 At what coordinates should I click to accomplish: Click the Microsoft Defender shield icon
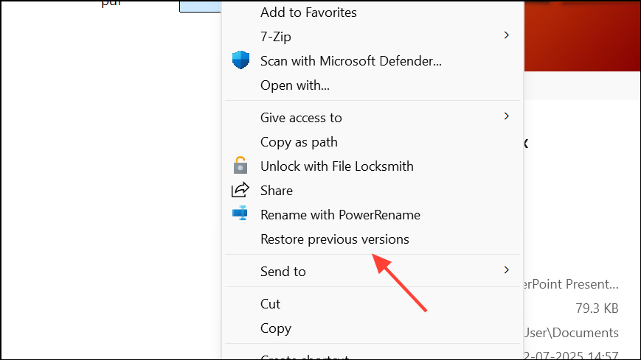(240, 60)
